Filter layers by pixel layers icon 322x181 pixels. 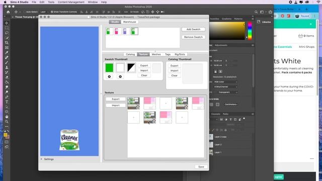click(x=221, y=119)
